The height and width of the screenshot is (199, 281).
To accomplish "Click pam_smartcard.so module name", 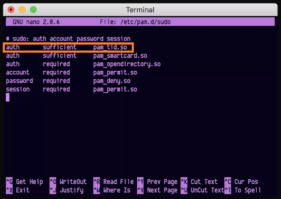I will (120, 56).
